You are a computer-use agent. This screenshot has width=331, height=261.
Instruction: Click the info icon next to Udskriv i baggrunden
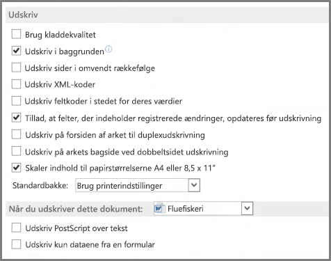pyautogui.click(x=108, y=49)
